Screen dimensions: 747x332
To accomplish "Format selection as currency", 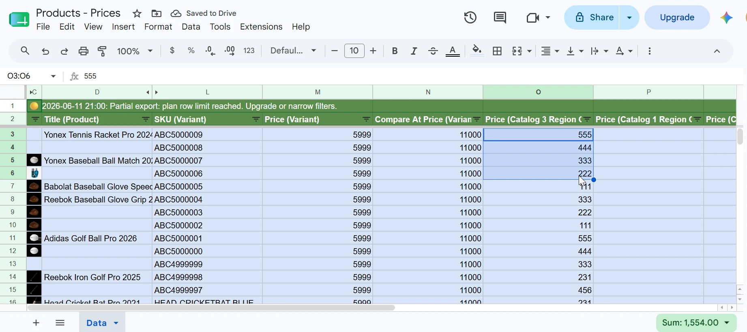I will tap(172, 51).
